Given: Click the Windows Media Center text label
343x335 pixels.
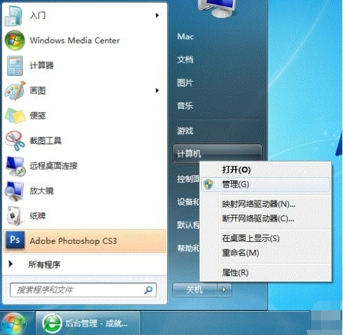Looking at the screenshot, I should 75,41.
